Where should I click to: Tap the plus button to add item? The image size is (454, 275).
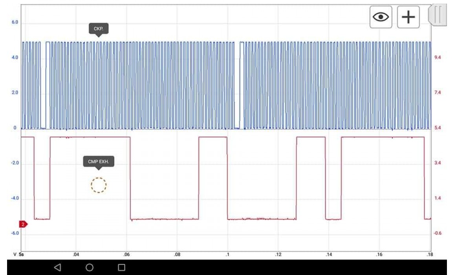pyautogui.click(x=408, y=17)
